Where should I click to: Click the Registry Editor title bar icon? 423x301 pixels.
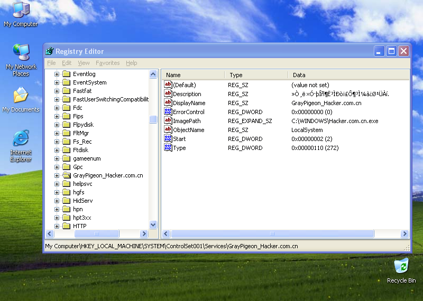point(50,51)
